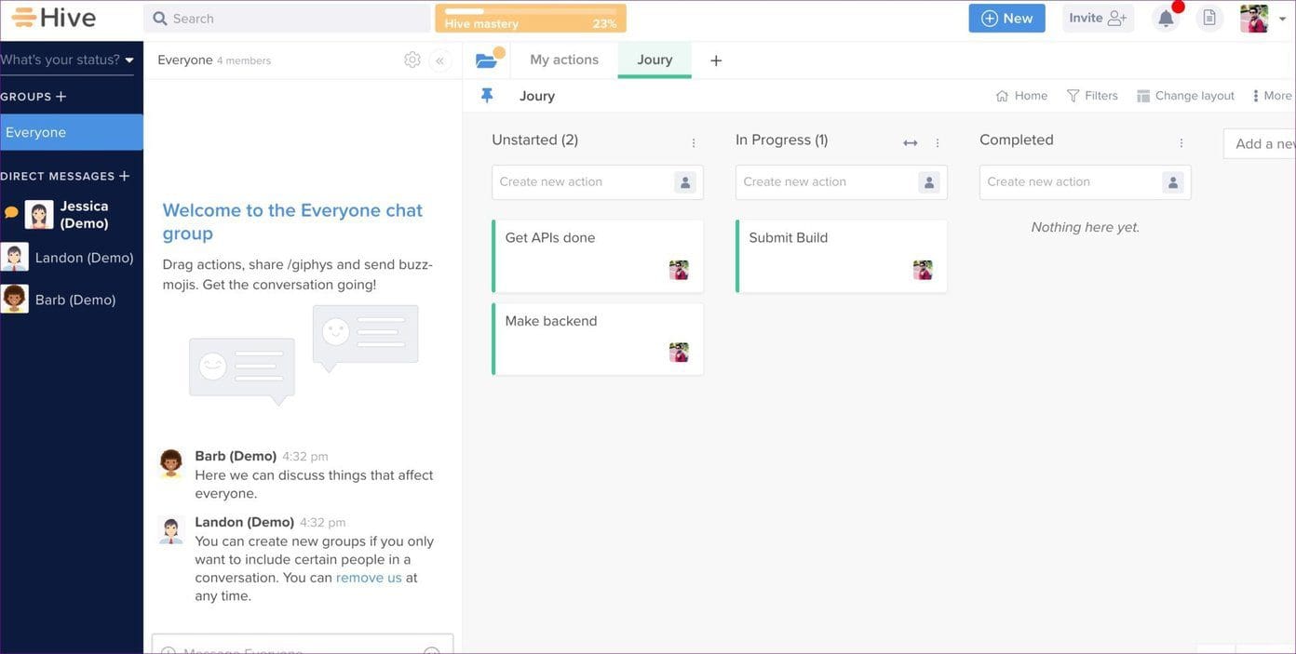Click assignee icon in Unstarted input

point(685,182)
